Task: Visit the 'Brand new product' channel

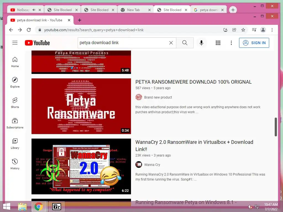Action: click(158, 97)
